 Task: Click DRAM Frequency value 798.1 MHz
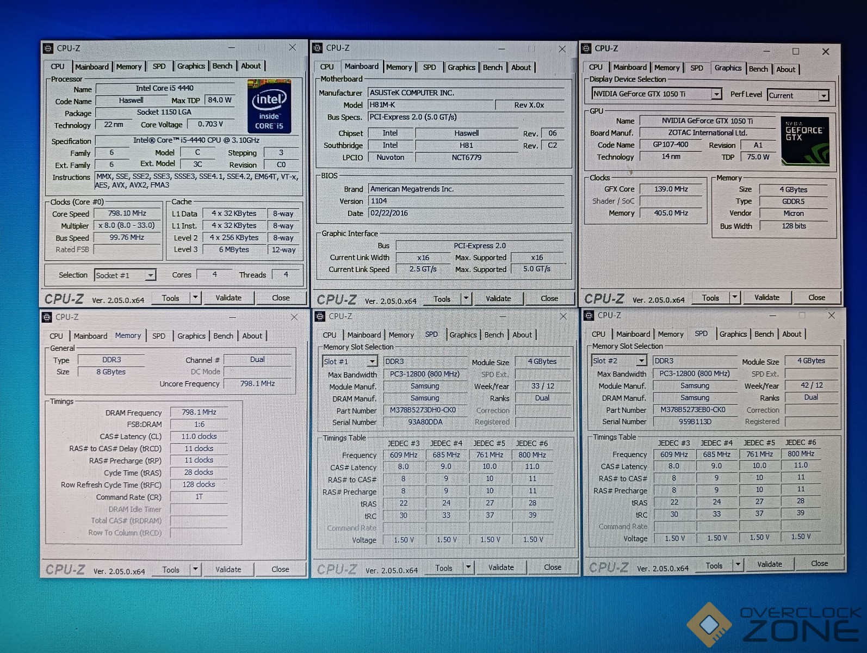click(199, 412)
